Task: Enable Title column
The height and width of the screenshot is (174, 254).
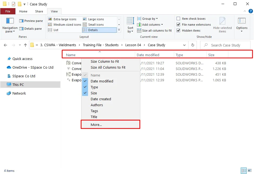Action: (111, 117)
